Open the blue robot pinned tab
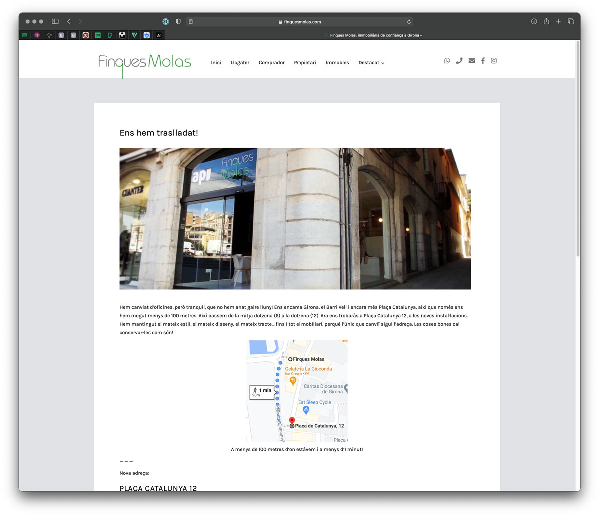 point(147,35)
